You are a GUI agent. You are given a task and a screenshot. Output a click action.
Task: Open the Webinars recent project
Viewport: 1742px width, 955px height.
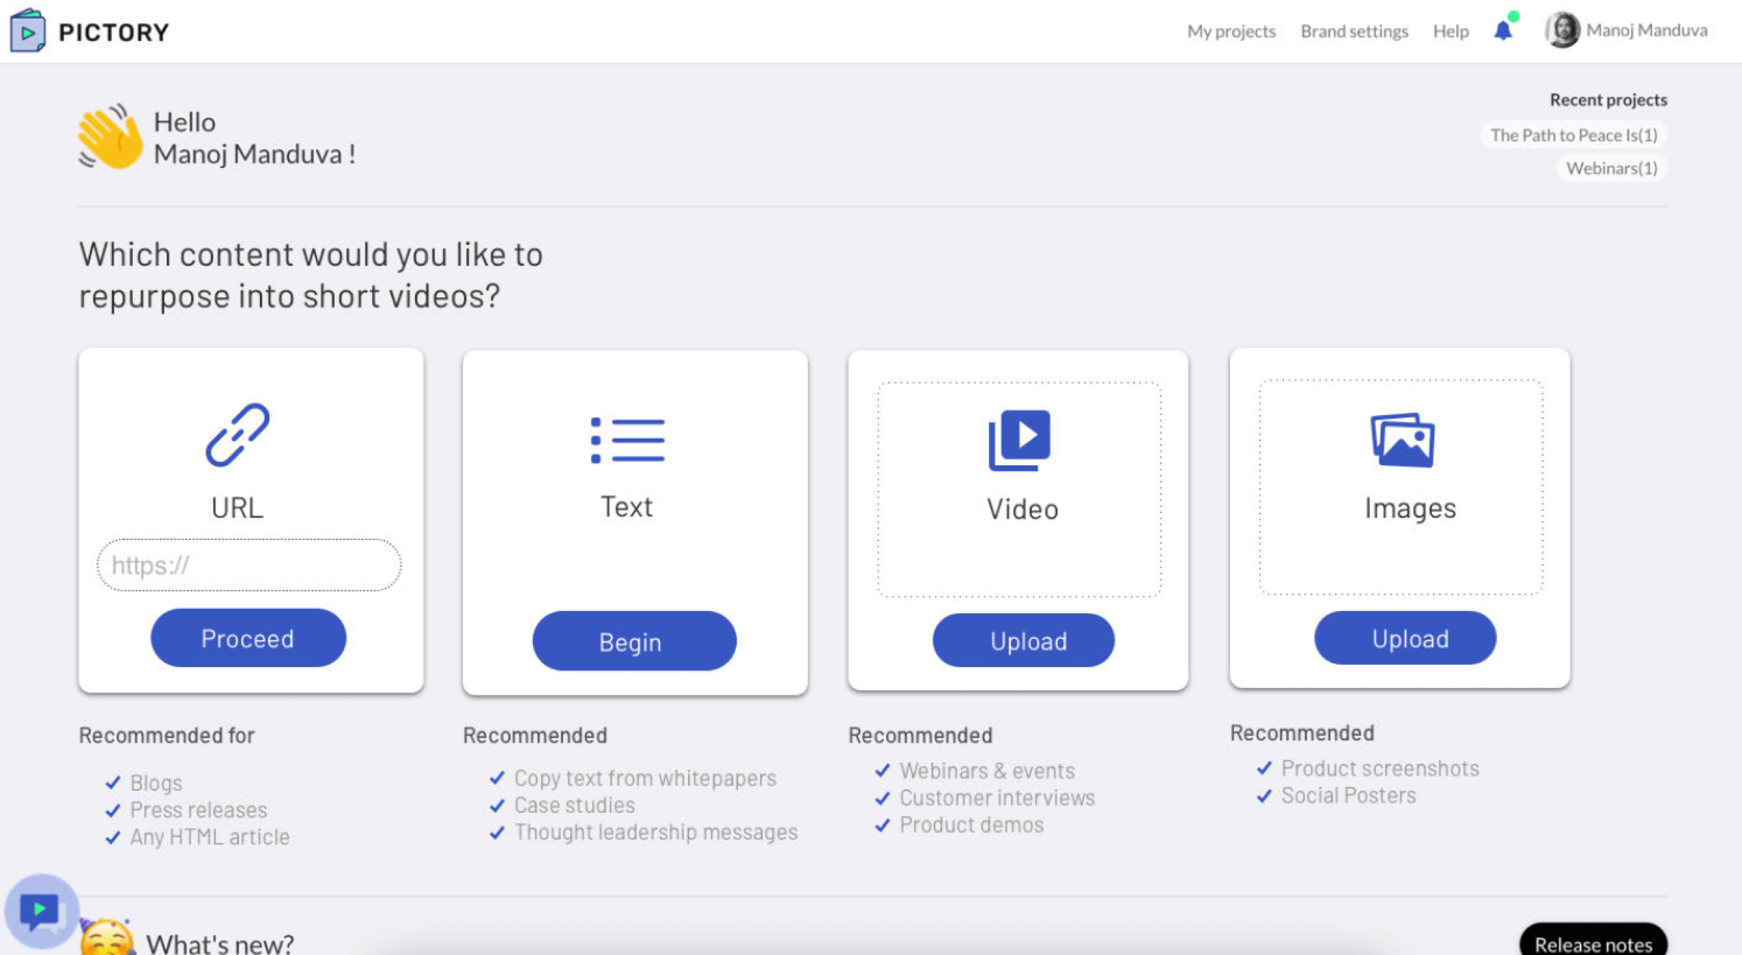tap(1611, 168)
